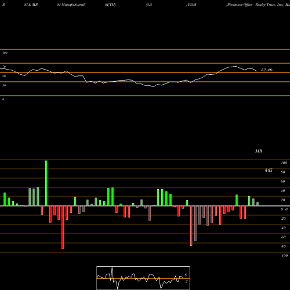This screenshot has width=290, height=290.
Task: Click the RSI axis label 100 at left
Action: [5, 53]
